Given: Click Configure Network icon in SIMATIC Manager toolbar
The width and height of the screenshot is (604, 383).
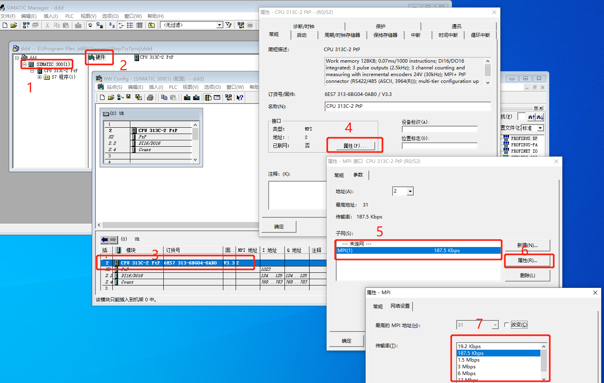Looking at the screenshot, I should coord(241,25).
